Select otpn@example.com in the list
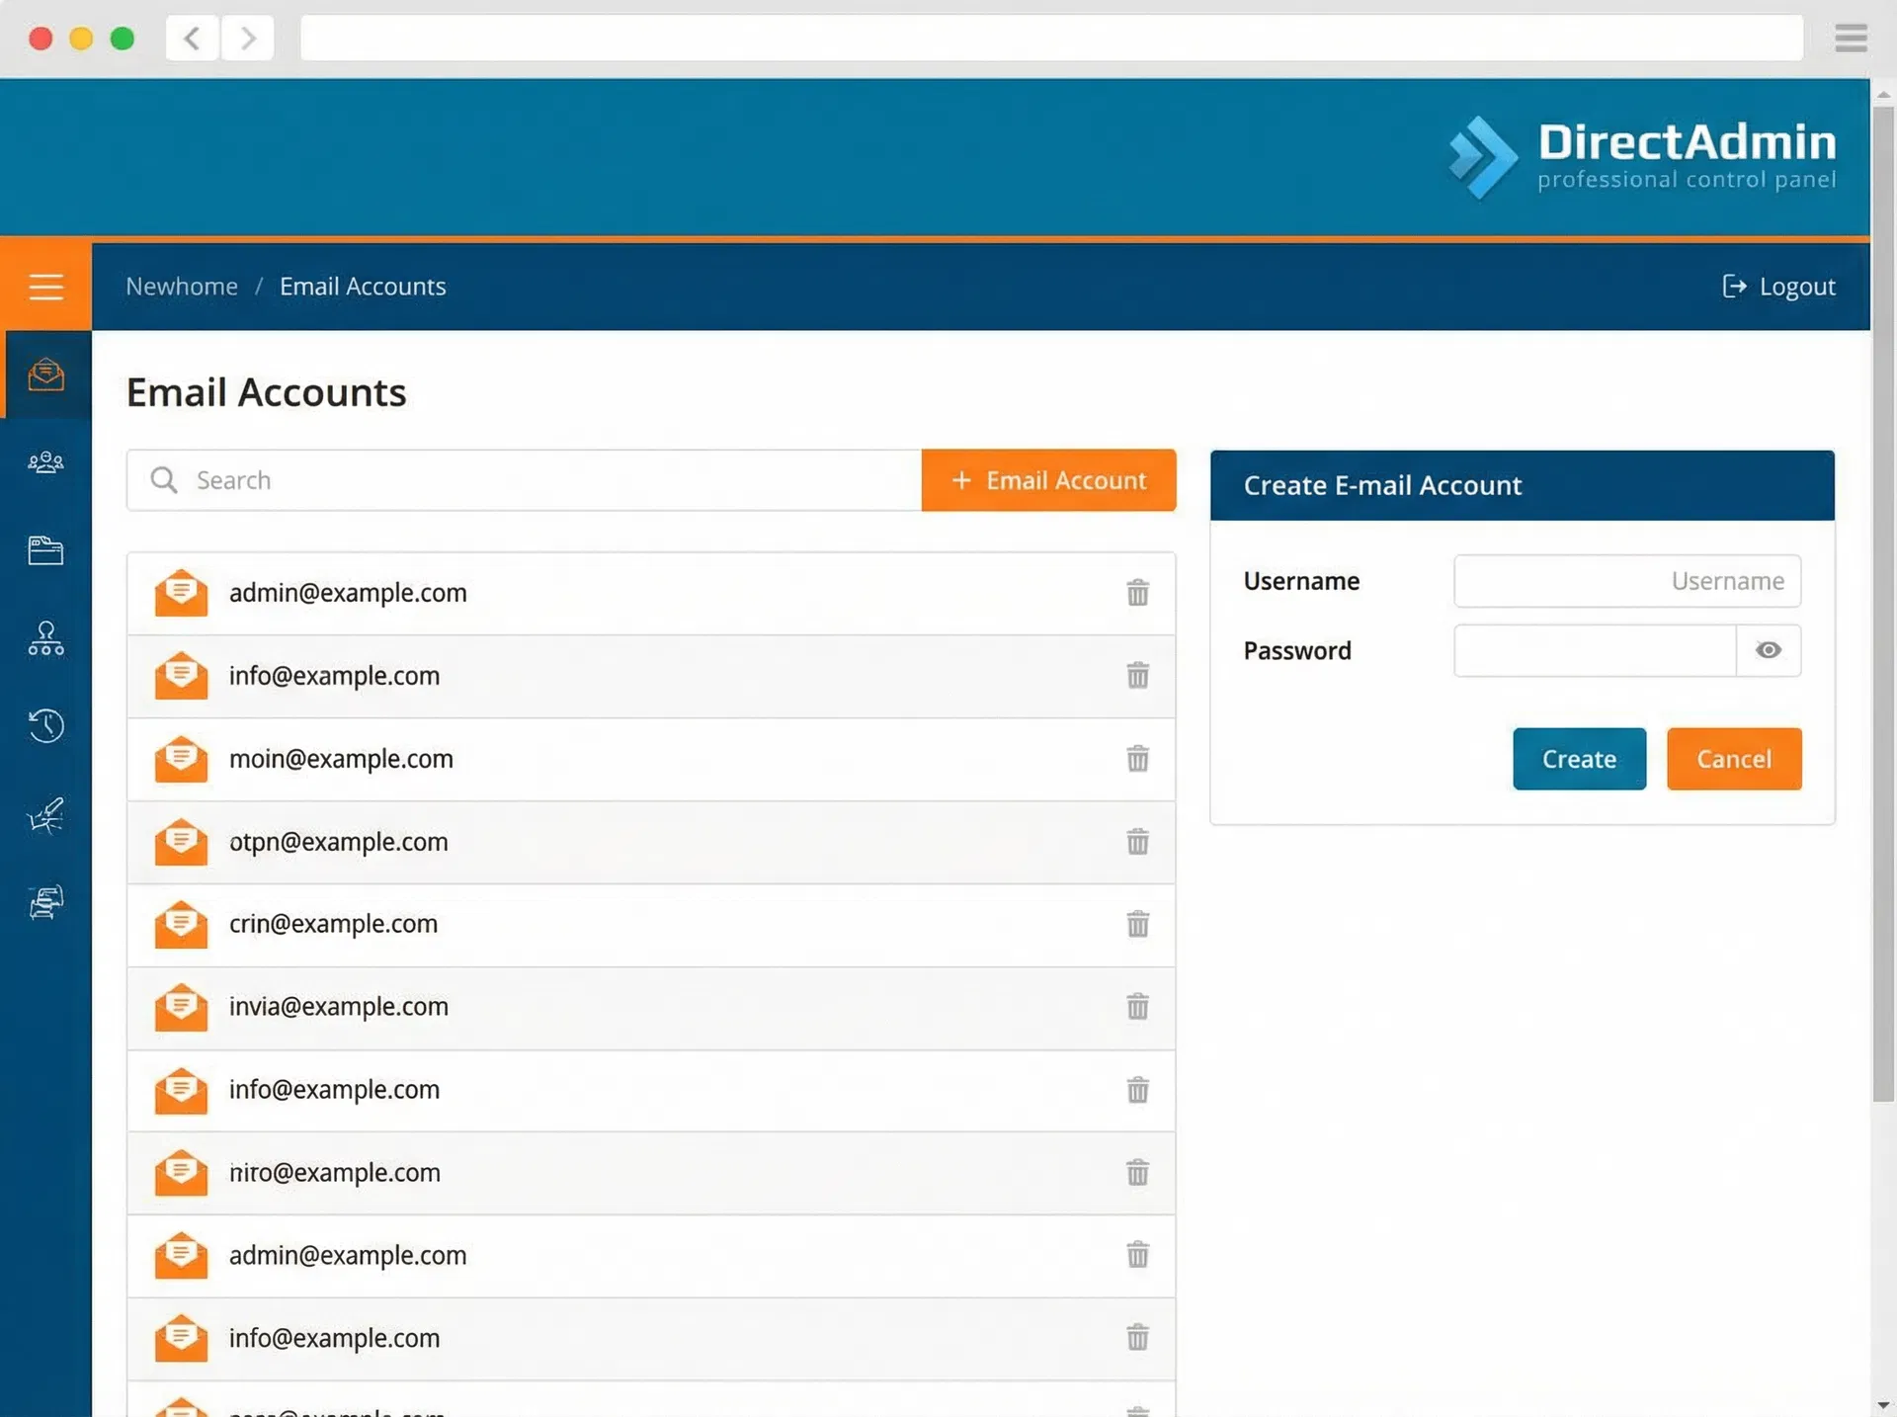 tap(651, 842)
